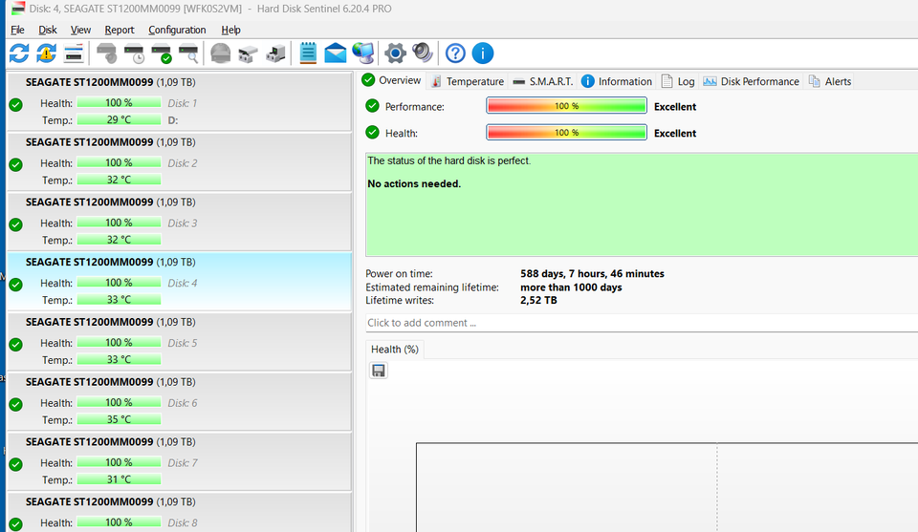Click the green status check of Disk 1
This screenshot has height=532, width=918.
tap(16, 105)
